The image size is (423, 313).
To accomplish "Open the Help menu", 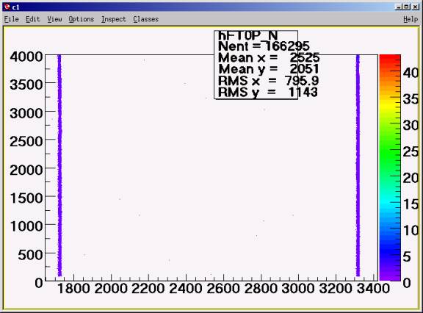I will click(411, 19).
